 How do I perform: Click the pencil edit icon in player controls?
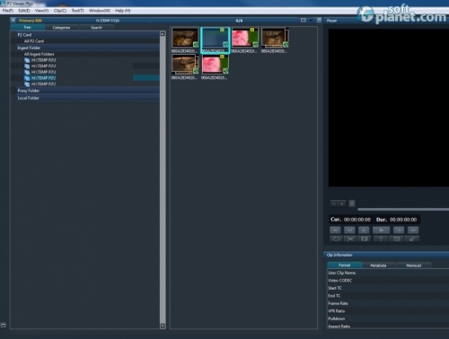[x=412, y=239]
